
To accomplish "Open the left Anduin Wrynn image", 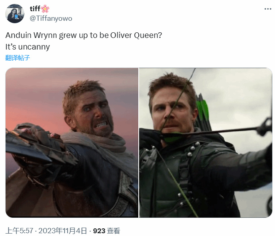I will coord(72,143).
